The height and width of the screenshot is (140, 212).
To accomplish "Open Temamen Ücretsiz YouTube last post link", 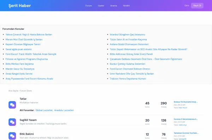I will (186, 133).
